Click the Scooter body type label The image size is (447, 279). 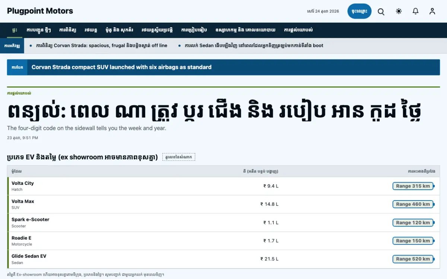point(19,226)
